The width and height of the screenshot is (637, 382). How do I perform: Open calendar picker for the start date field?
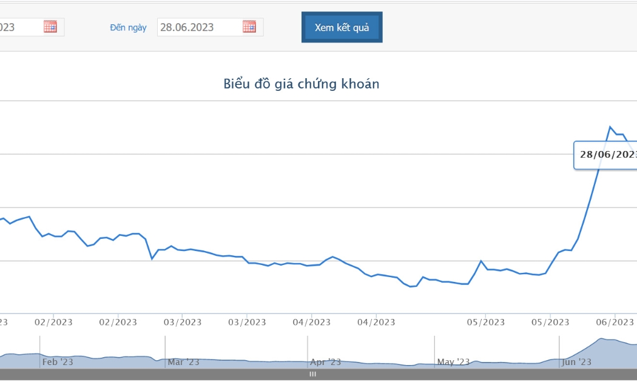click(50, 27)
